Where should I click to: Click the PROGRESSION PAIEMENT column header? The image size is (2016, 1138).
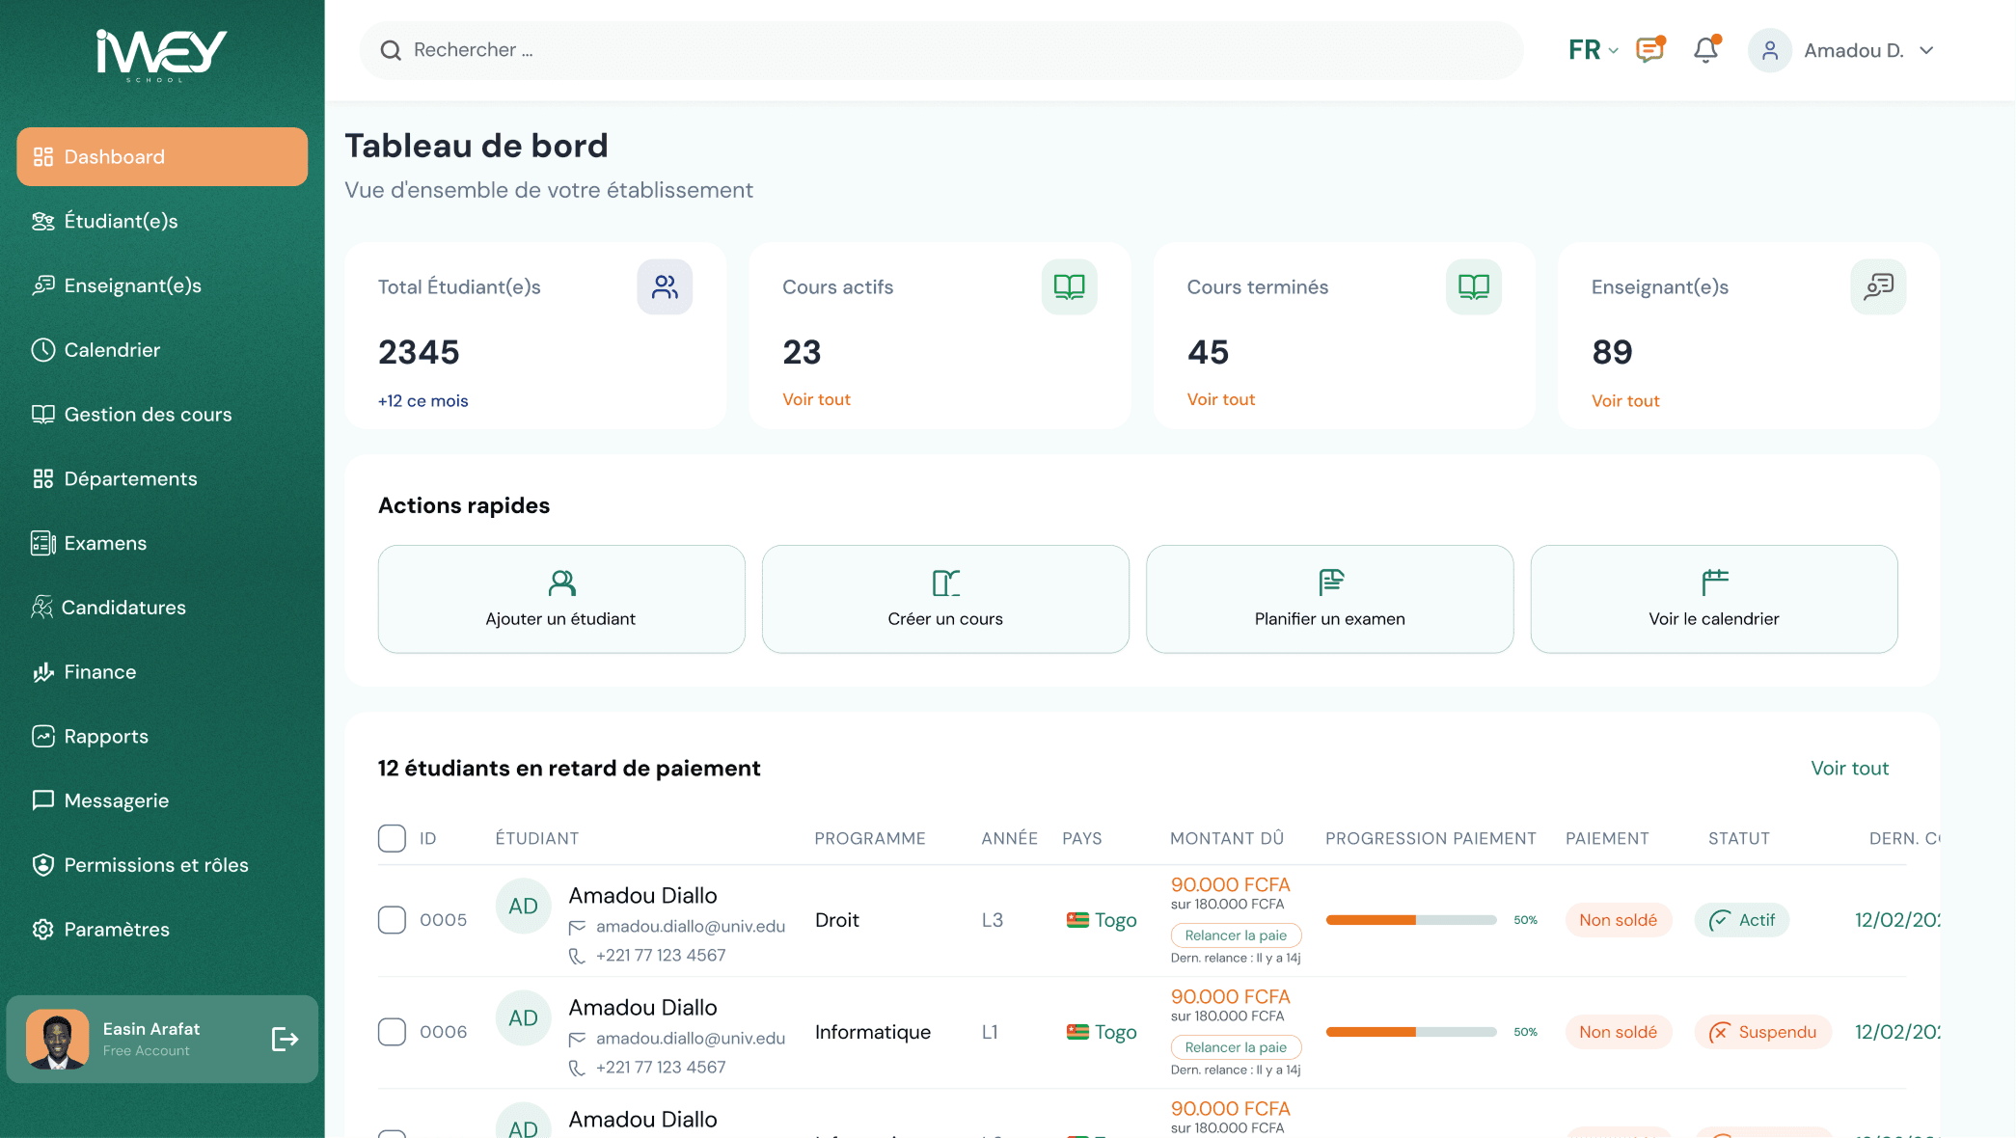[x=1430, y=838]
